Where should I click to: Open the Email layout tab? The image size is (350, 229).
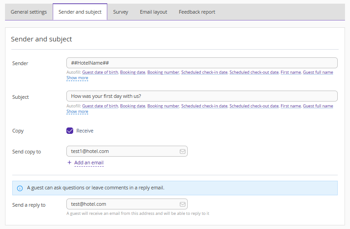pos(153,12)
